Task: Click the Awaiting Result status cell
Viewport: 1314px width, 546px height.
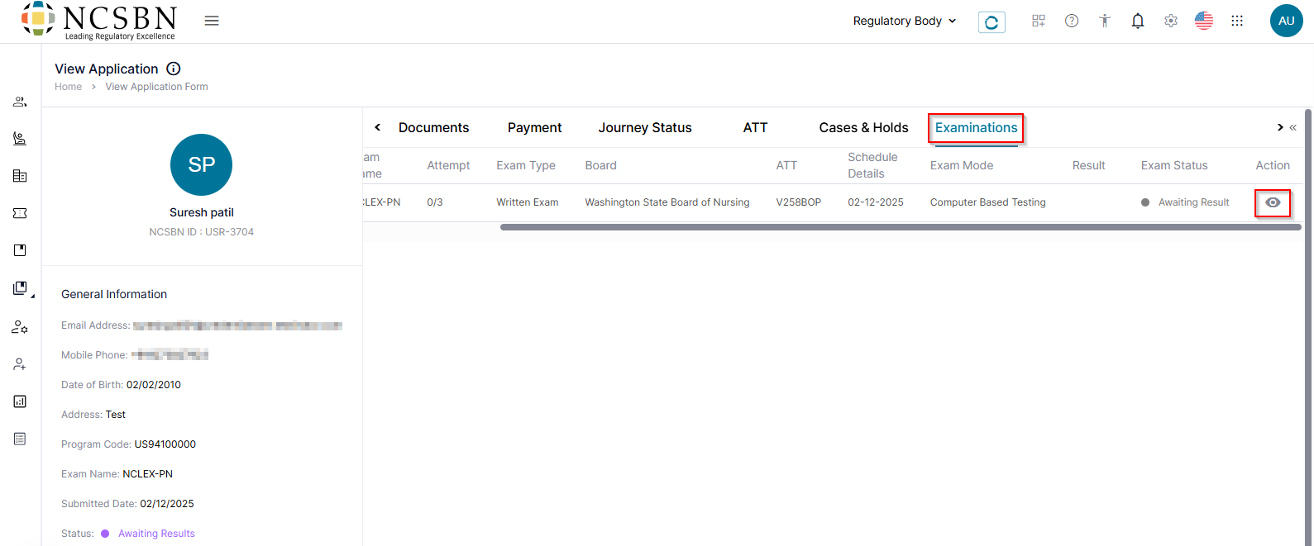Action: pos(1185,202)
